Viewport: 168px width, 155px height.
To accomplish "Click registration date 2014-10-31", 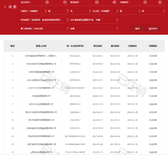I will coord(115,64).
